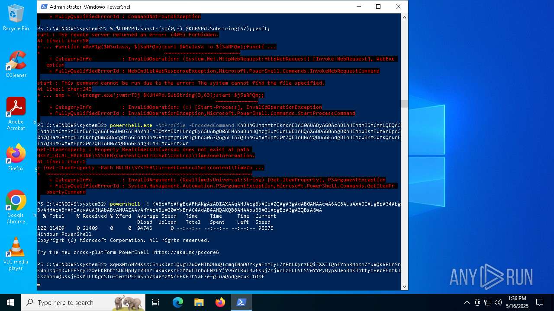Click the 'HKEY_LOCAL_MACHINE\SYSTEM' registry path line
Image resolution: width=554 pixels, height=311 pixels.
146,155
